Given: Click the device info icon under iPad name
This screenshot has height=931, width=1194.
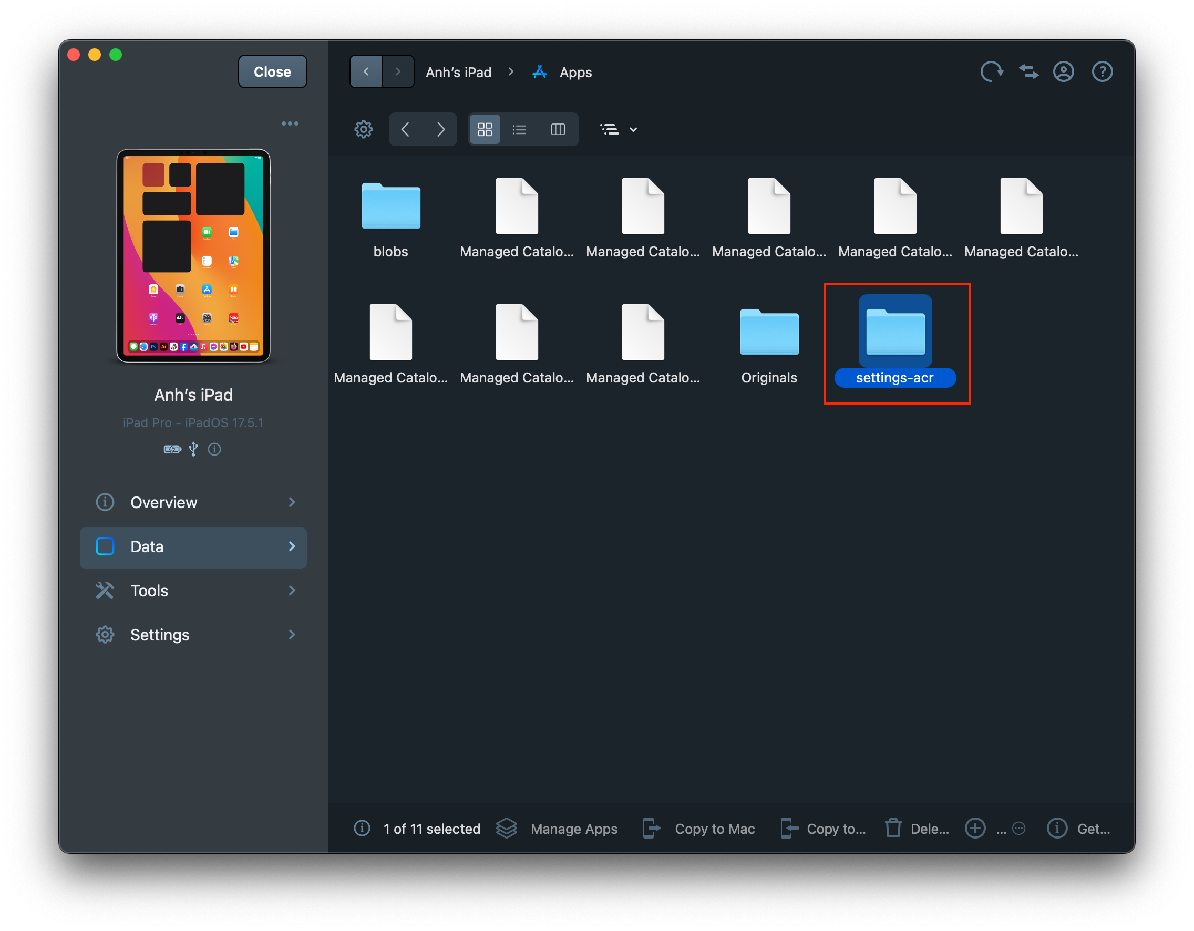Looking at the screenshot, I should (x=214, y=449).
